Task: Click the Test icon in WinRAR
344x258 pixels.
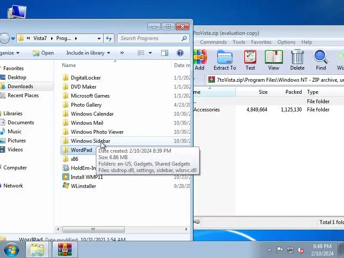Action: pos(250,60)
